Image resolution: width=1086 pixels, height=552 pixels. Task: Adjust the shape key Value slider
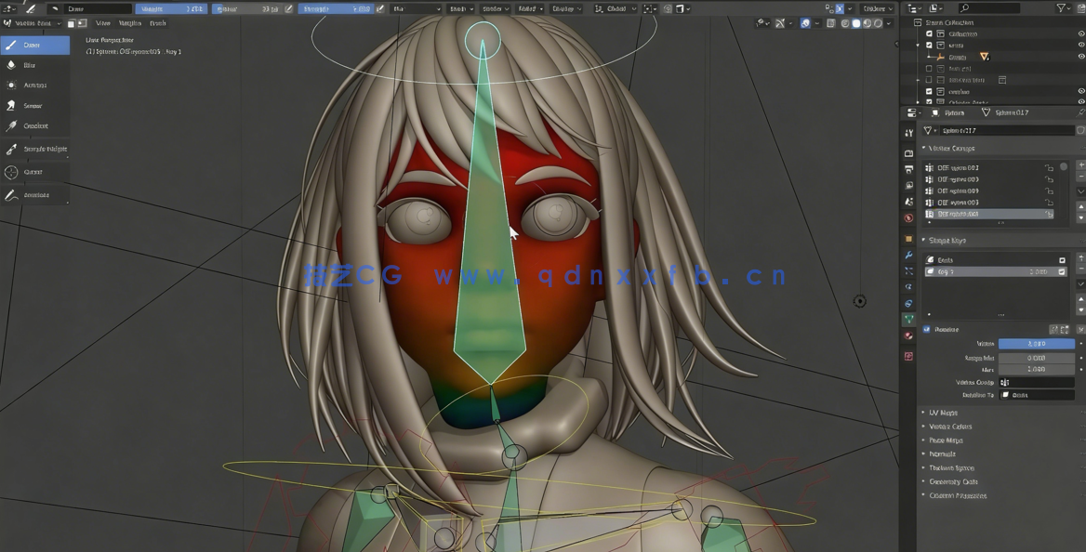tap(1036, 344)
